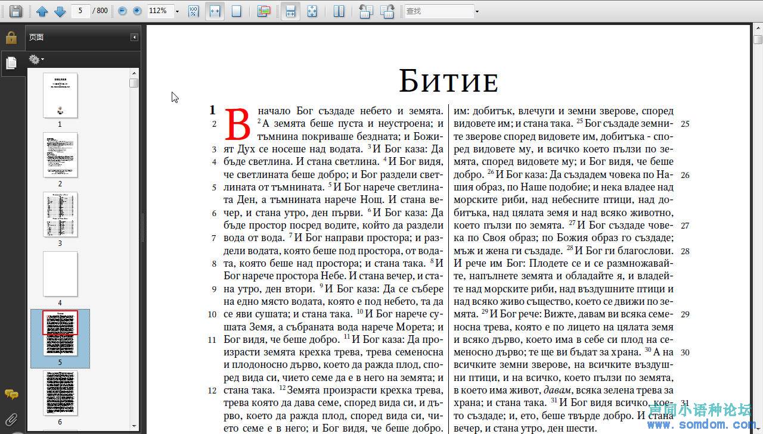Viewport: 763px width, 434px height.
Task: Zoom out using the minus button
Action: click(x=122, y=11)
